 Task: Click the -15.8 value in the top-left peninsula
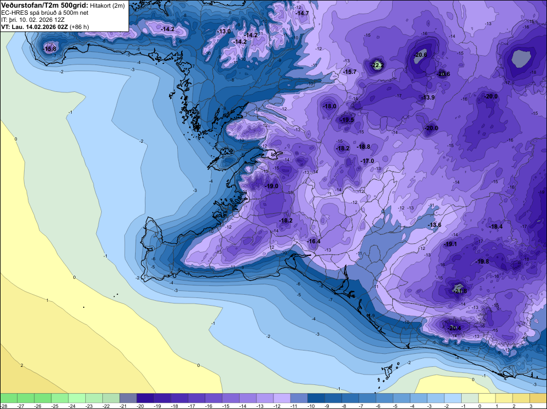point(50,49)
